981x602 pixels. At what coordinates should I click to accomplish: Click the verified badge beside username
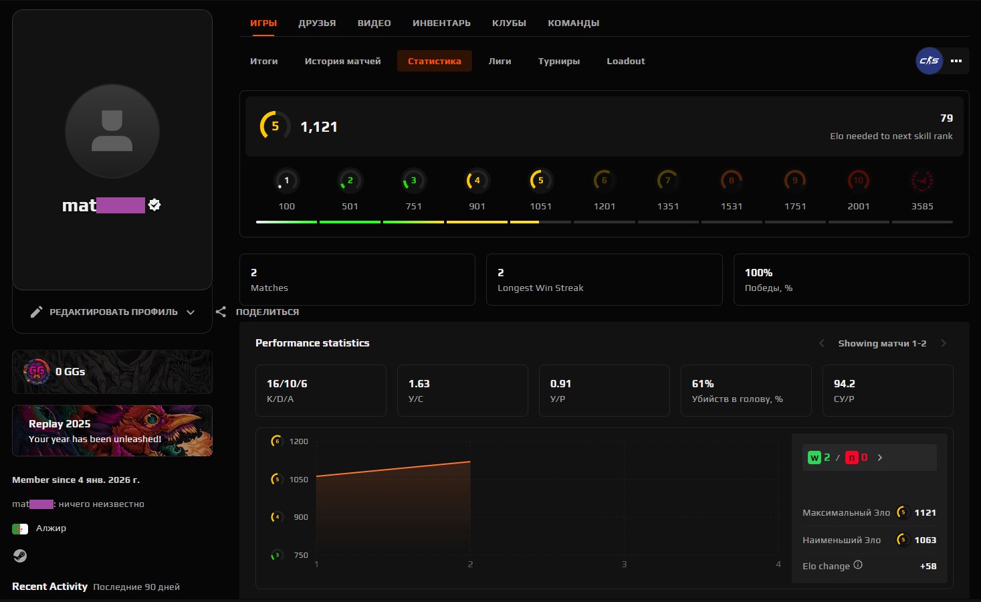[x=154, y=205]
